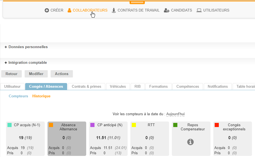Click the Utilisateurs laptop icon
The height and width of the screenshot is (157, 255).
199,10
